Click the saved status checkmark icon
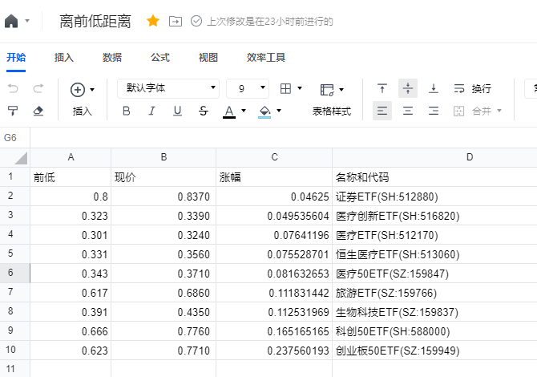 pos(196,21)
